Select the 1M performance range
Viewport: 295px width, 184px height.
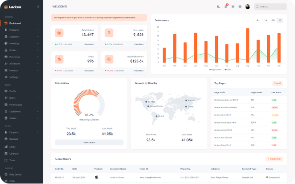tap(266, 20)
